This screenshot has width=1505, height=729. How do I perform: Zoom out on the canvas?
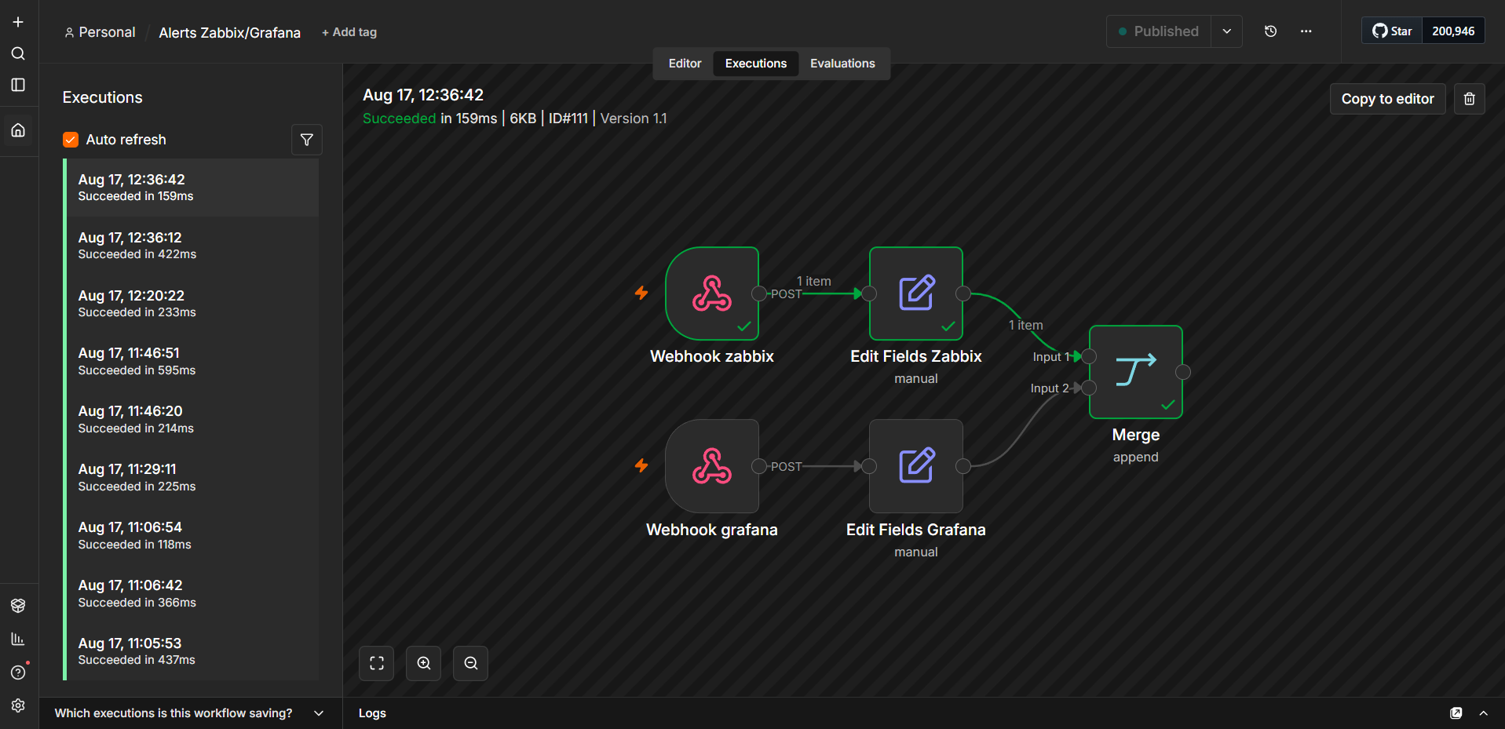(x=471, y=663)
